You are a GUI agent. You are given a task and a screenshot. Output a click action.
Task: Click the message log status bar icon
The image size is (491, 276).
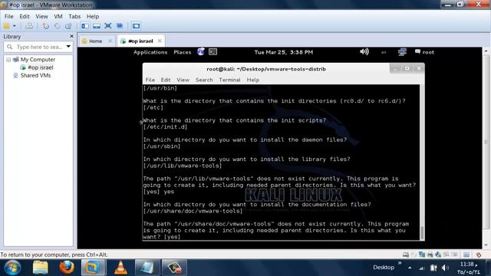[x=466, y=255]
